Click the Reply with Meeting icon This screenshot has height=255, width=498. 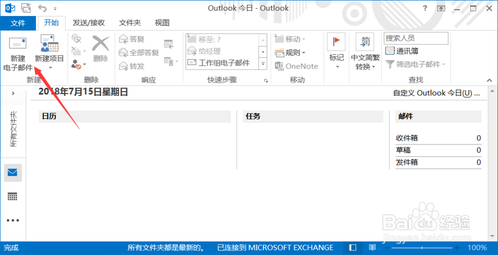click(169, 44)
